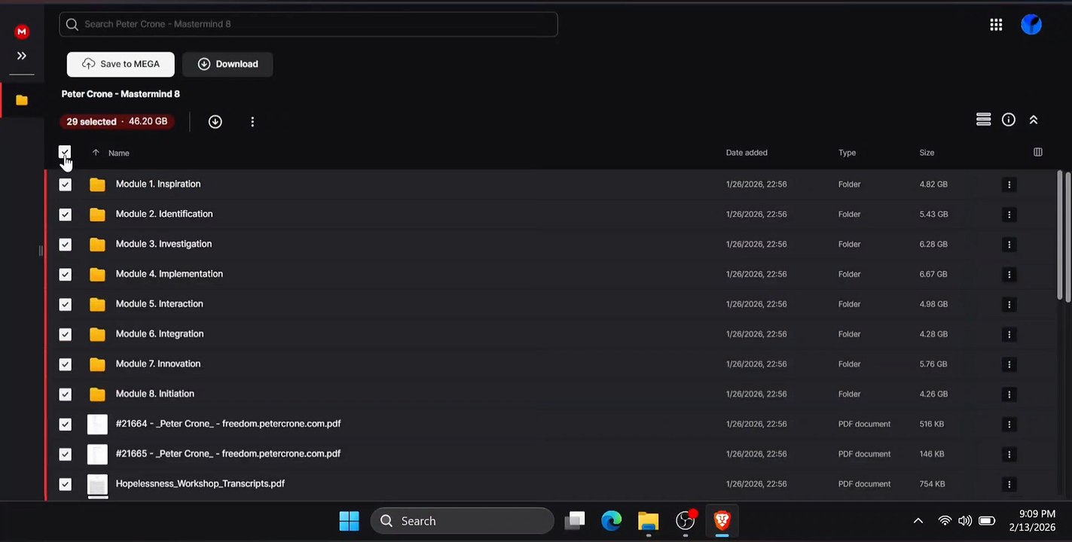This screenshot has width=1072, height=542.
Task: Uncheck Module 1. Inspiration checkbox
Action: point(66,184)
